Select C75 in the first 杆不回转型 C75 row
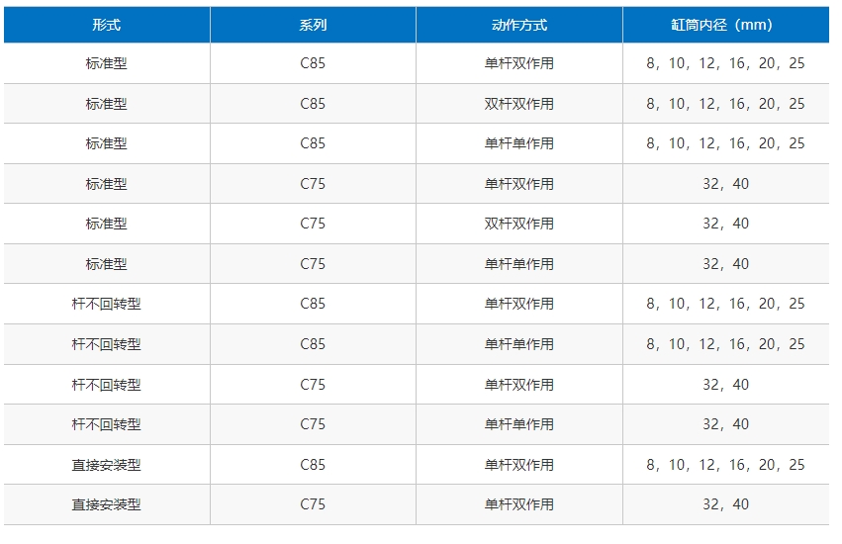 click(313, 385)
